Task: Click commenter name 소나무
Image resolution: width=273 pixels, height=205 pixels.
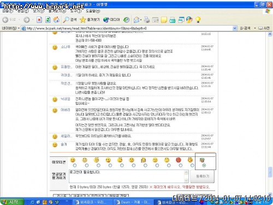Action: 66,47
